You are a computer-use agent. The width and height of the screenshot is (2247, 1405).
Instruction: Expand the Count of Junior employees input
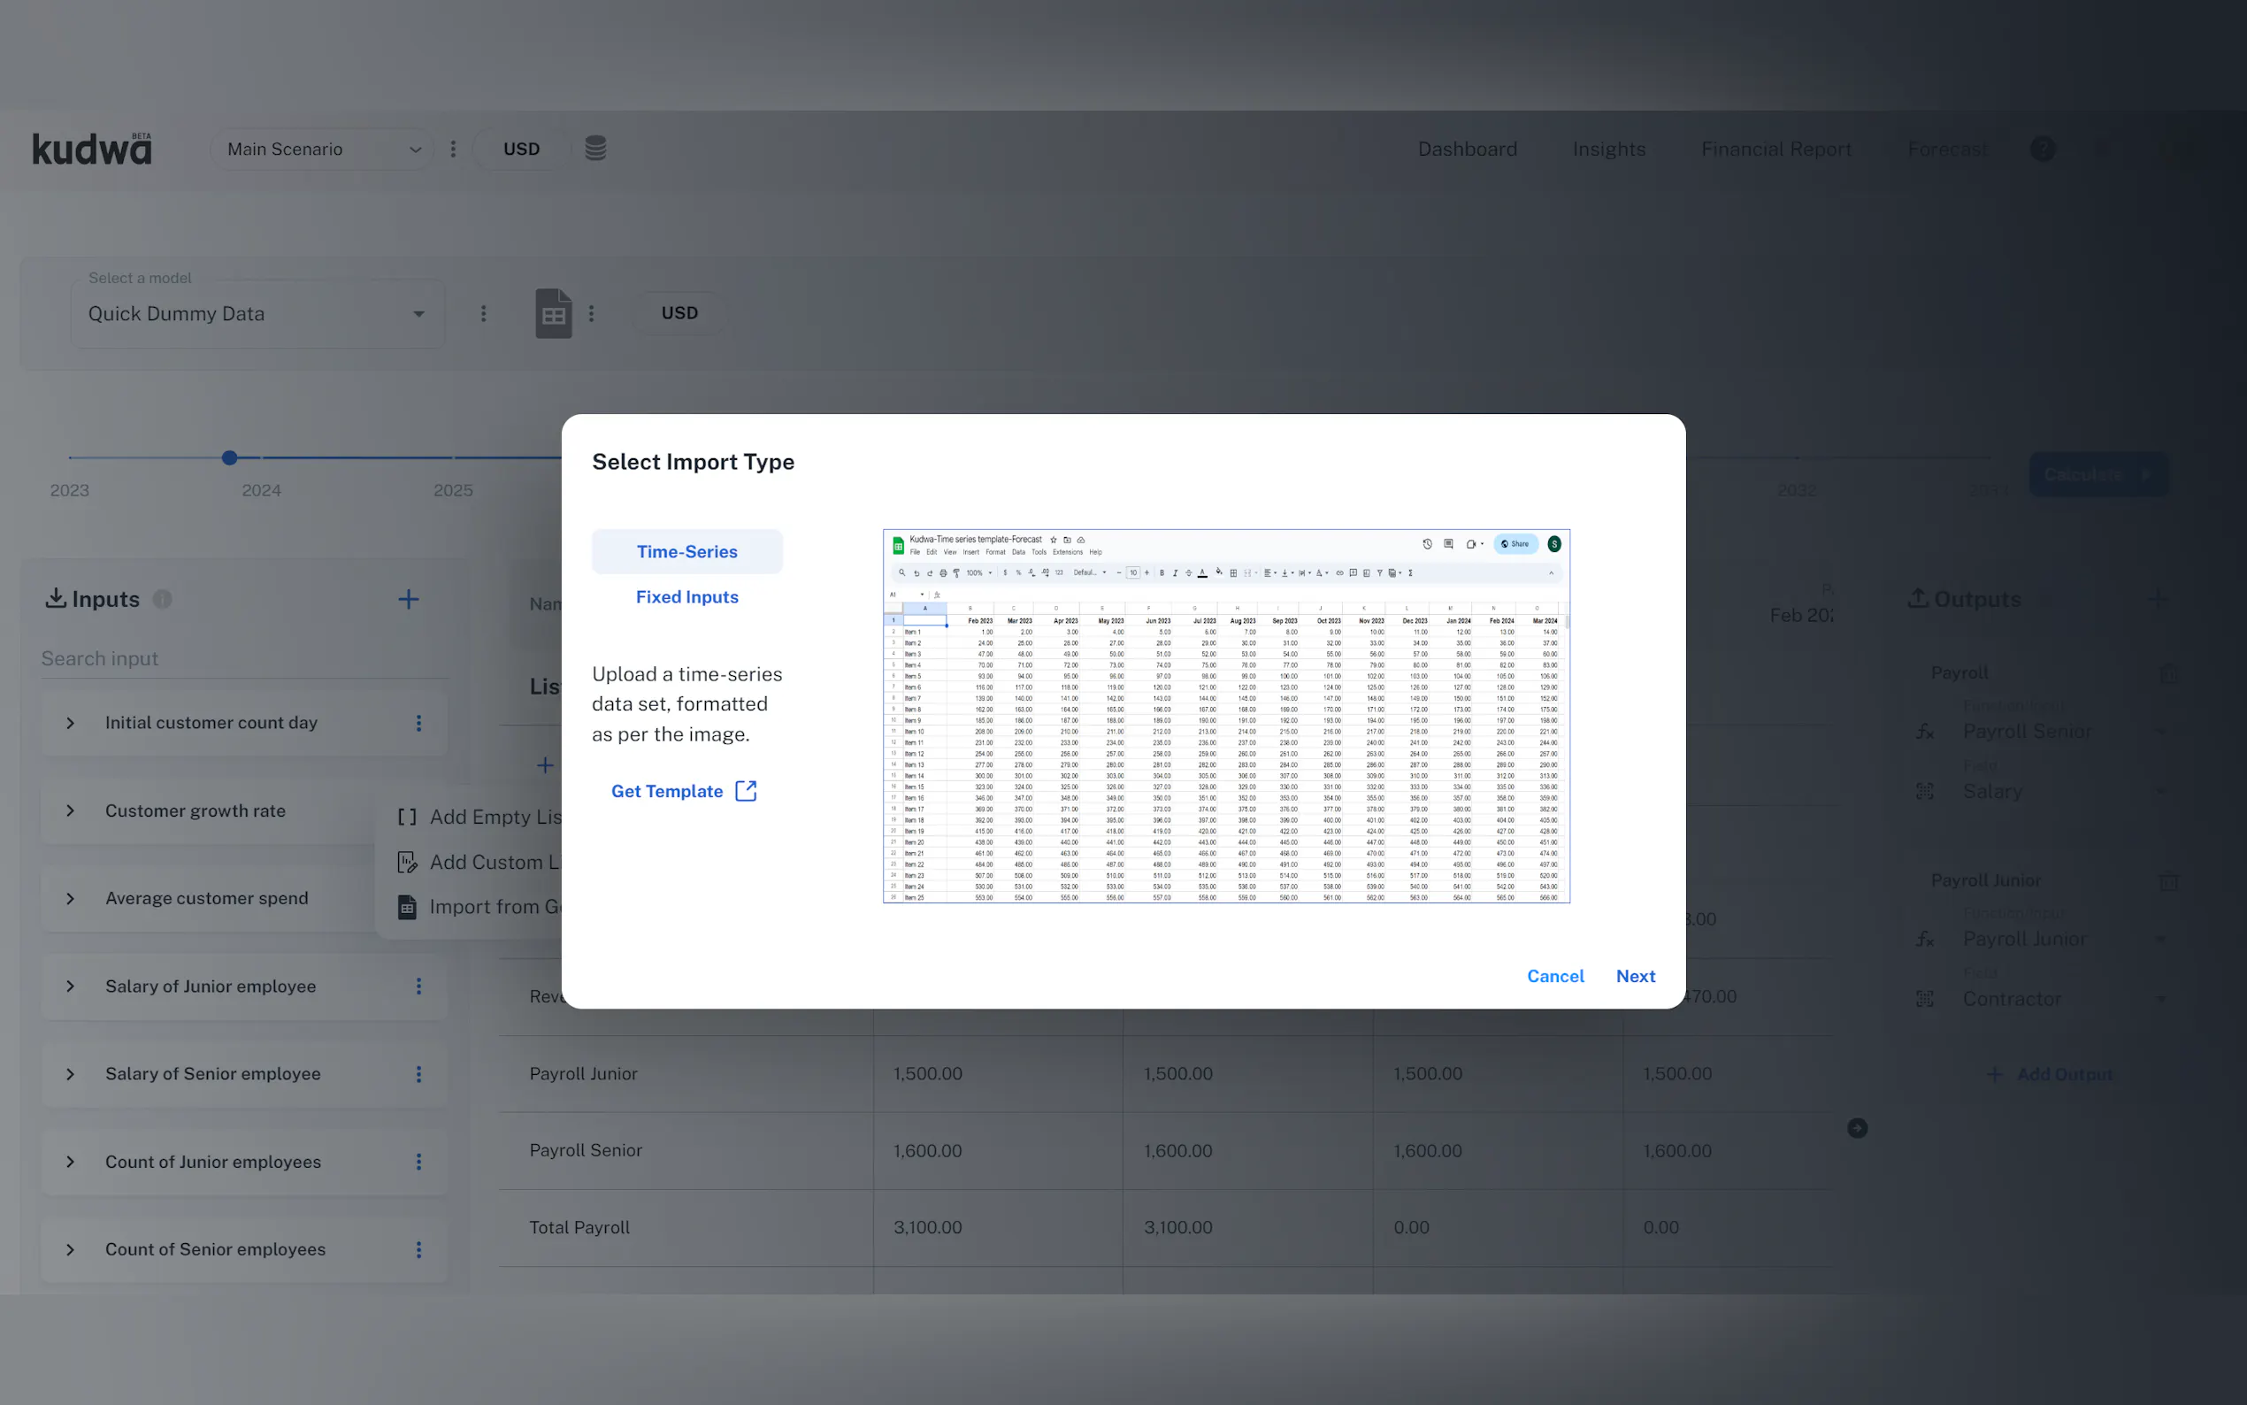click(x=71, y=1162)
